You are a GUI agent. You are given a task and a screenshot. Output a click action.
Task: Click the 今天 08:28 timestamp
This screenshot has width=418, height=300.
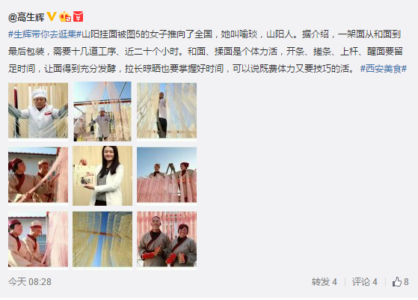coord(30,281)
